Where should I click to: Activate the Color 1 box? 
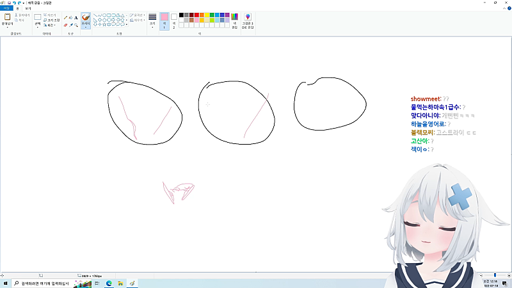(x=164, y=19)
